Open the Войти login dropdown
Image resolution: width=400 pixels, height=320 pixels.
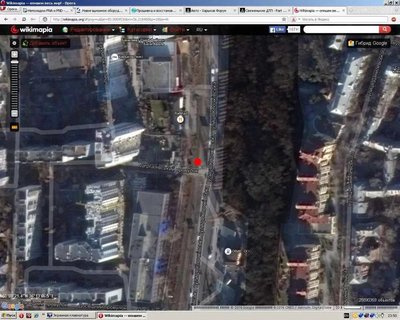[176, 30]
